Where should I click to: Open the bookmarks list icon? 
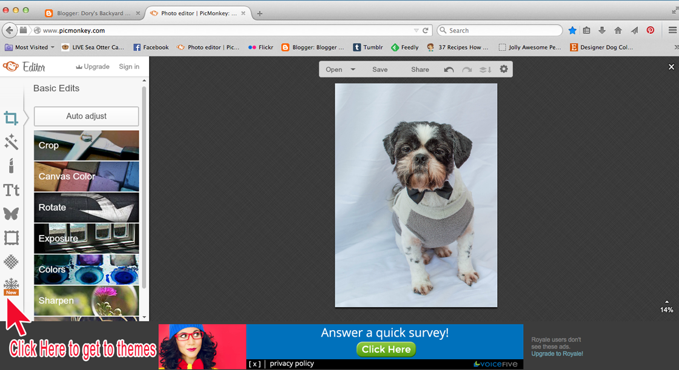tap(587, 30)
